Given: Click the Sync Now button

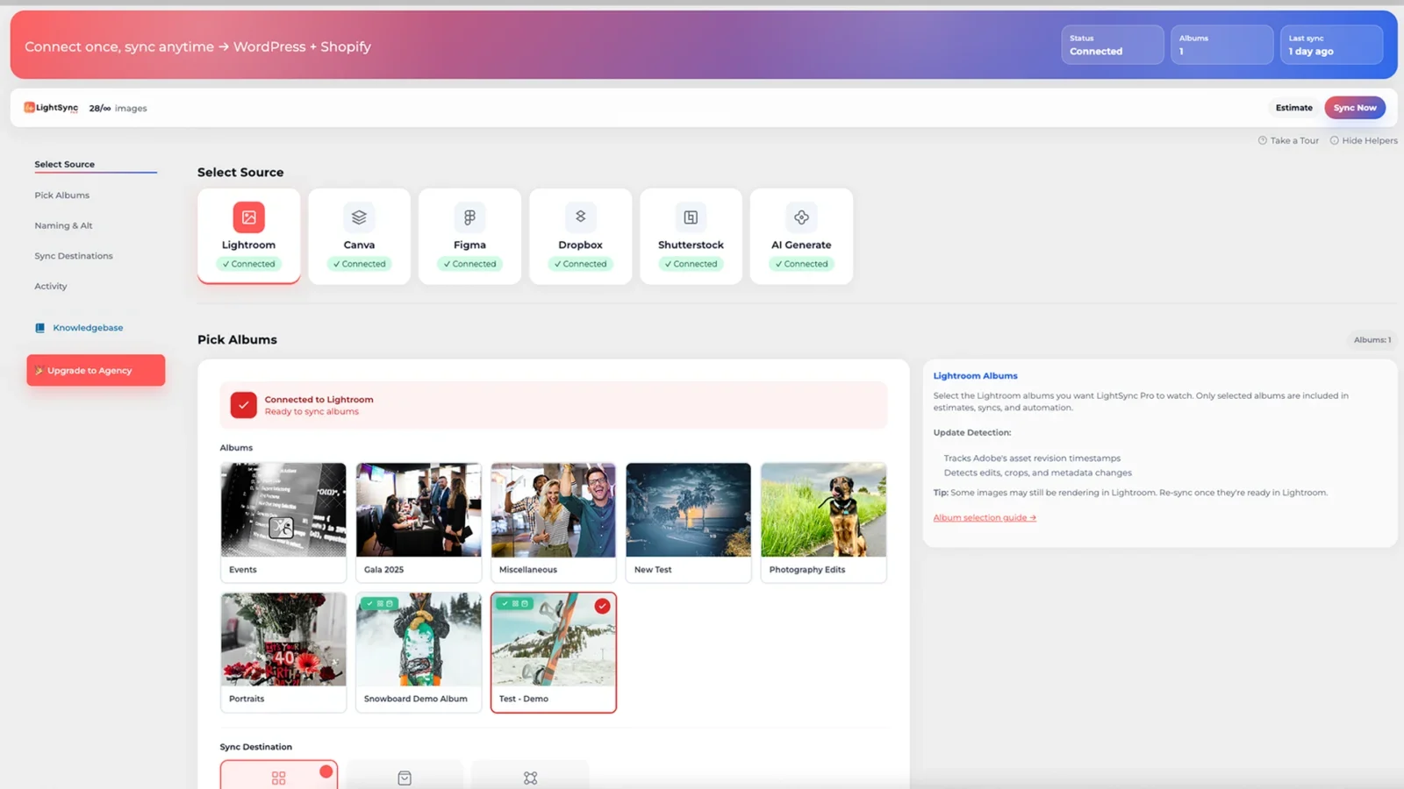Looking at the screenshot, I should point(1355,108).
